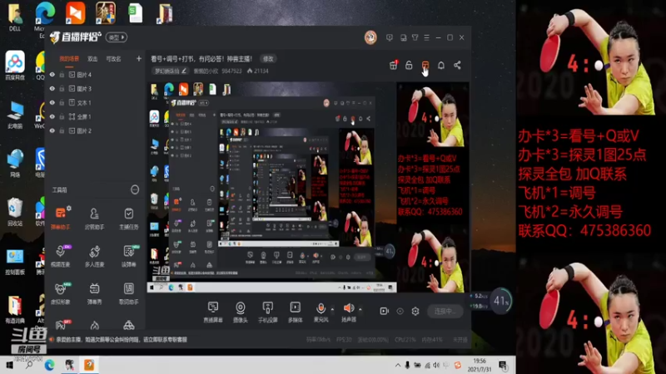This screenshot has width=666, height=374.
Task: Toggle visibility of 全屏 1 source
Action: (x=52, y=116)
